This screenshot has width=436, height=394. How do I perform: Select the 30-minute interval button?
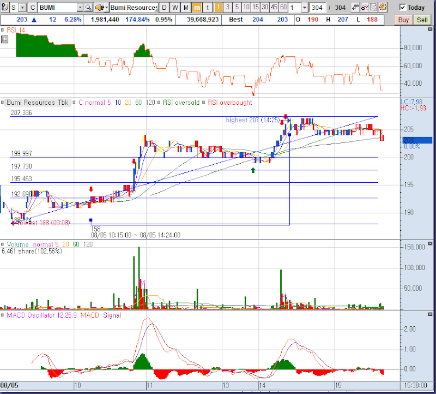tap(265, 7)
